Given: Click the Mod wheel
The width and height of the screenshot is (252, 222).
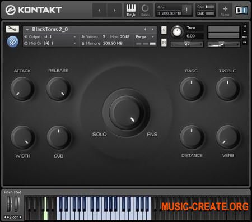Looking at the screenshot, I should [16, 204].
